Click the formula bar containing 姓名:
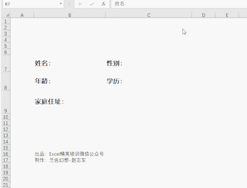 (178, 4)
